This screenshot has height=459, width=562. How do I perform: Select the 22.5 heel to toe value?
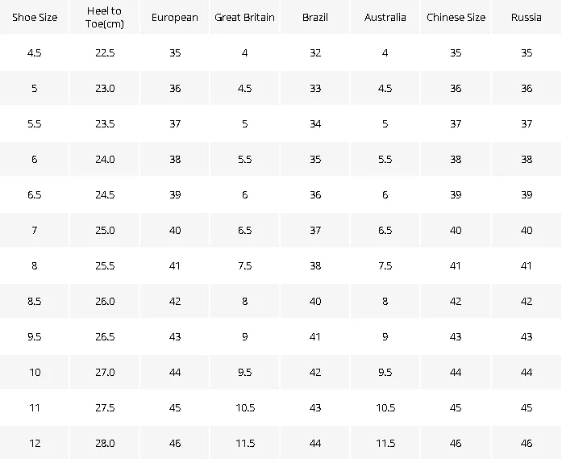(x=105, y=52)
